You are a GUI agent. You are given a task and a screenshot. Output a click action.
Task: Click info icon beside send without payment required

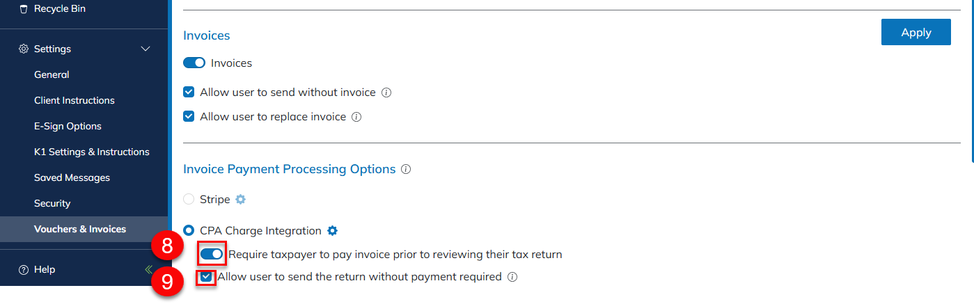(x=512, y=277)
